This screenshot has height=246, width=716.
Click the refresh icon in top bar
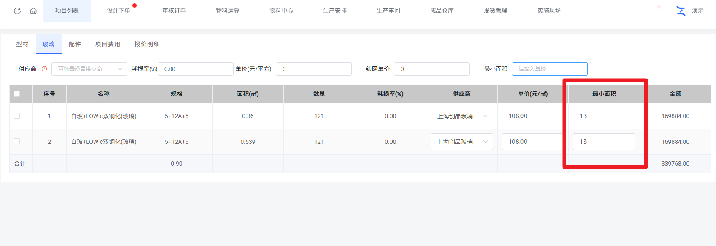17,11
